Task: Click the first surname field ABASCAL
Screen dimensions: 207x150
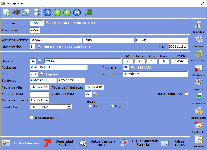Action: coord(56,40)
